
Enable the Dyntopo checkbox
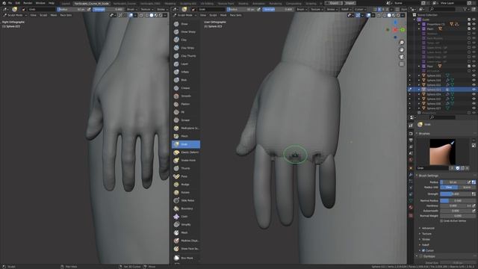pyautogui.click(x=421, y=256)
